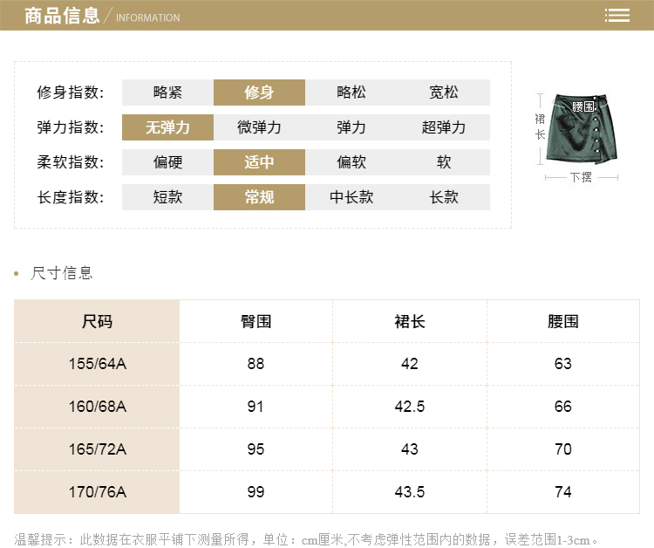Click the hamburger menu icon in header
The width and height of the screenshot is (654, 548).
point(617,16)
